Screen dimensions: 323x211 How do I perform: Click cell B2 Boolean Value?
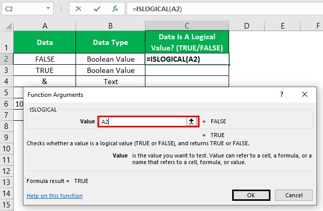[x=110, y=59]
